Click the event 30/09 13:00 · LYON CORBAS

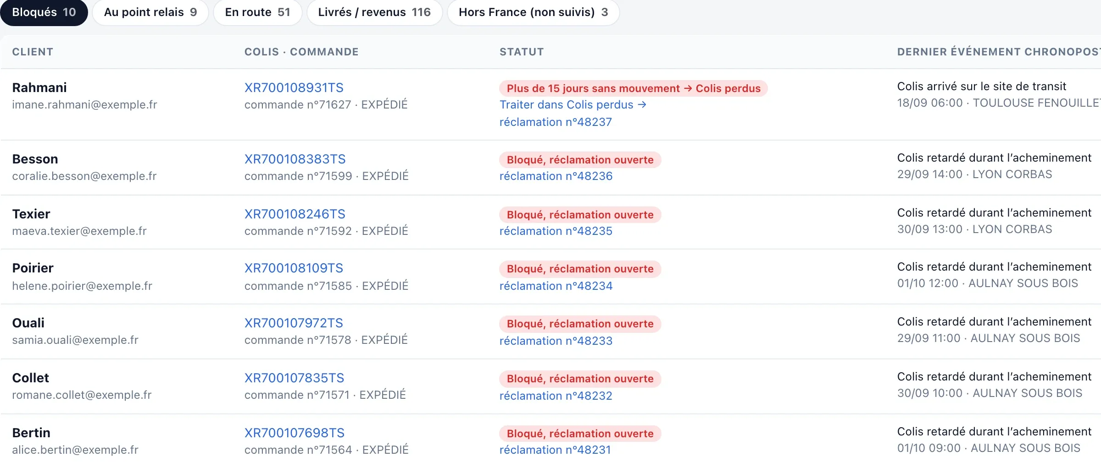click(975, 229)
